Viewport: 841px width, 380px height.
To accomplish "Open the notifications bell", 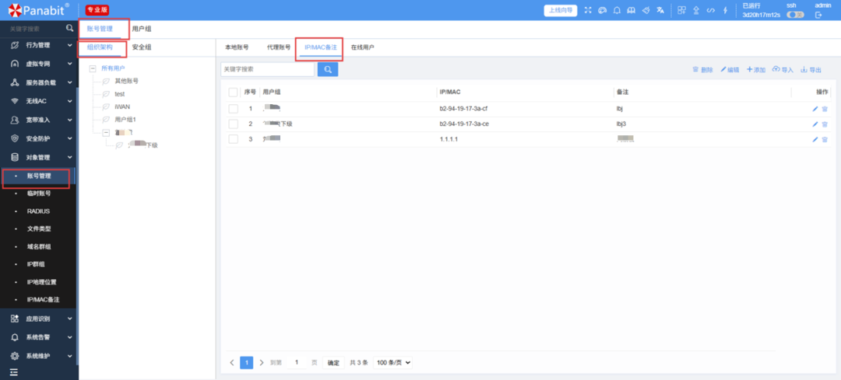I will pos(617,10).
